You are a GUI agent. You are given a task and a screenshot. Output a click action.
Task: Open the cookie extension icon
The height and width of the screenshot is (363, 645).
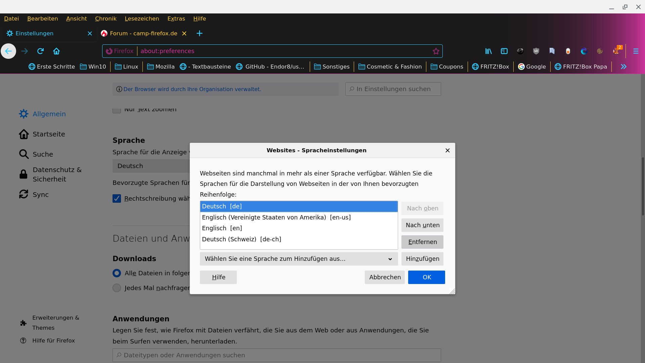(x=600, y=51)
